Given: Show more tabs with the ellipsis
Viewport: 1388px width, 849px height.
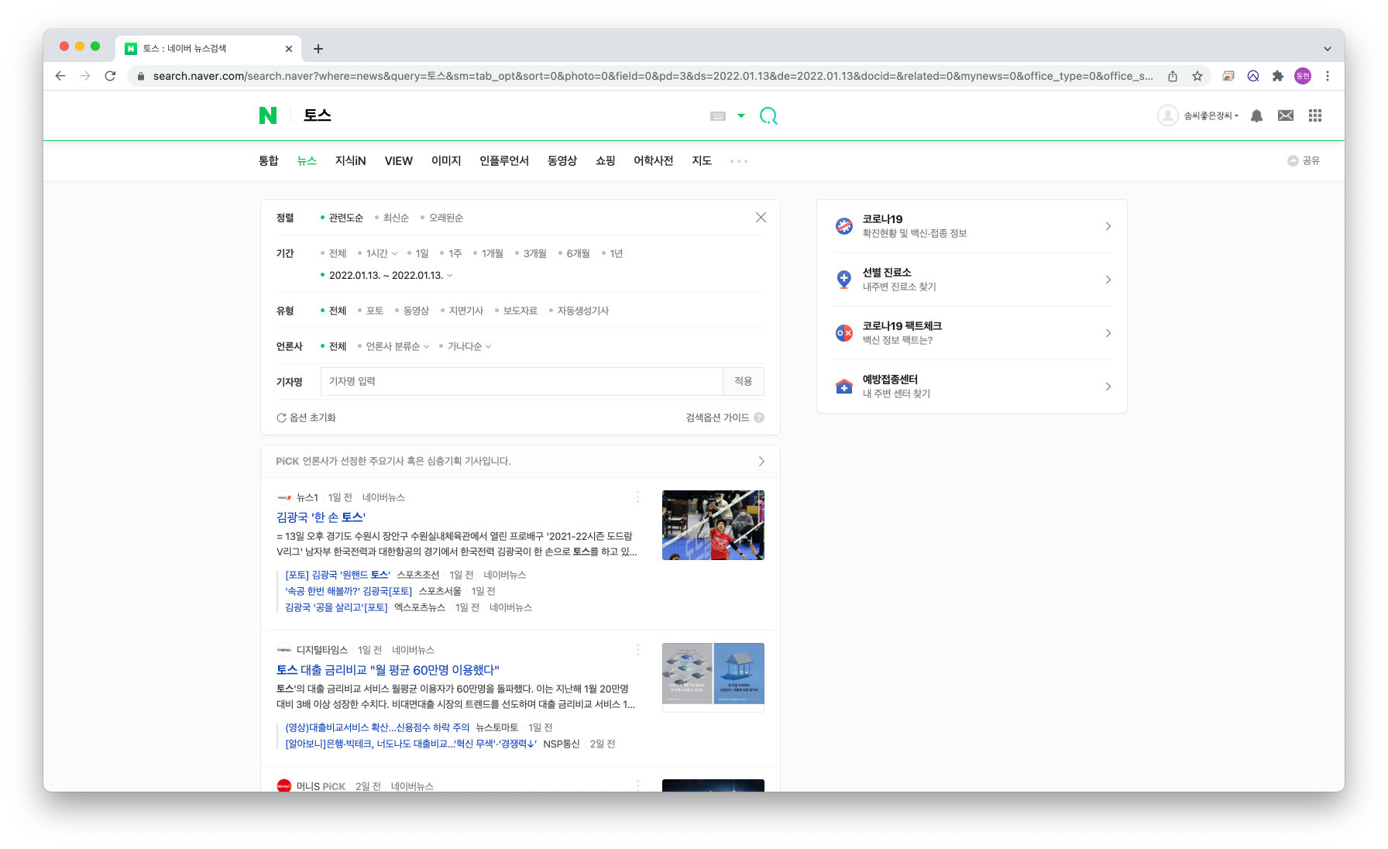Looking at the screenshot, I should click(x=739, y=161).
